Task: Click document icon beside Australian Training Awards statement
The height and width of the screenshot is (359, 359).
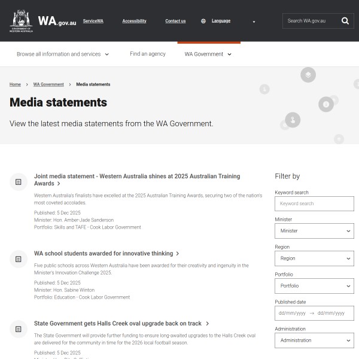Action: point(19,181)
